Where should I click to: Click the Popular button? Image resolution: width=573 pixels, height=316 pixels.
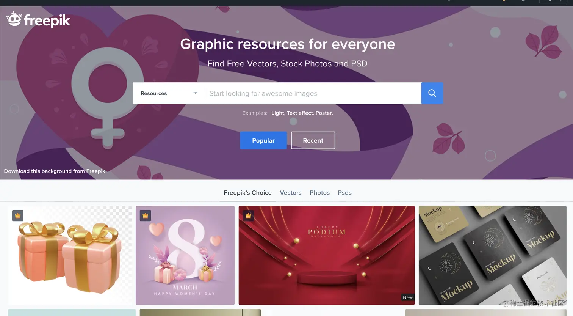pyautogui.click(x=263, y=140)
